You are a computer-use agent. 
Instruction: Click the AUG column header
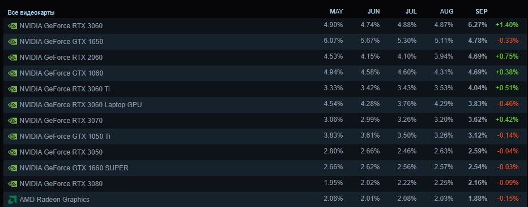pos(446,11)
